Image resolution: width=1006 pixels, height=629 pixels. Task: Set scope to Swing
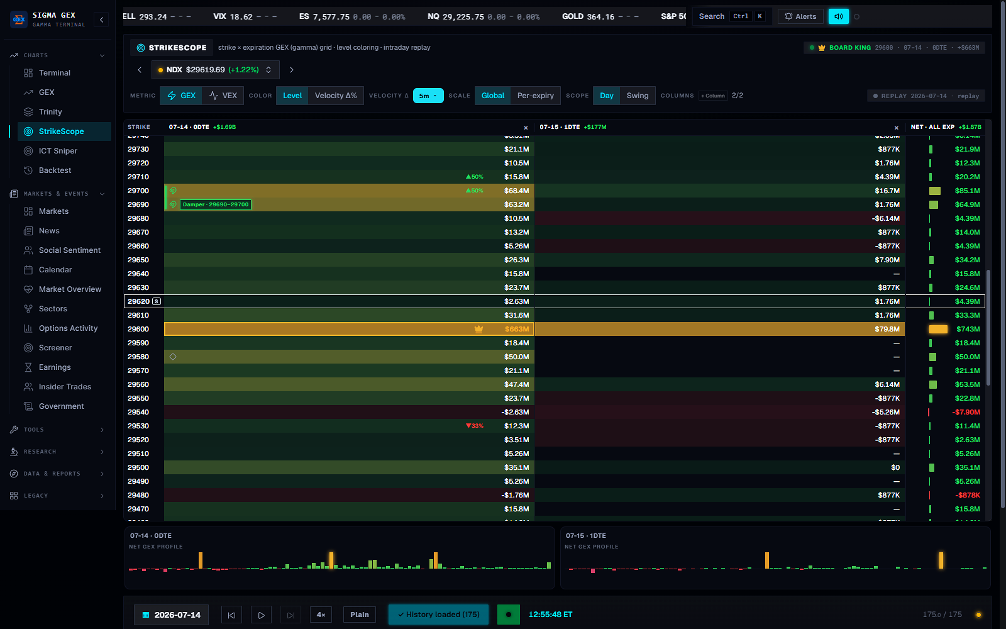(638, 96)
